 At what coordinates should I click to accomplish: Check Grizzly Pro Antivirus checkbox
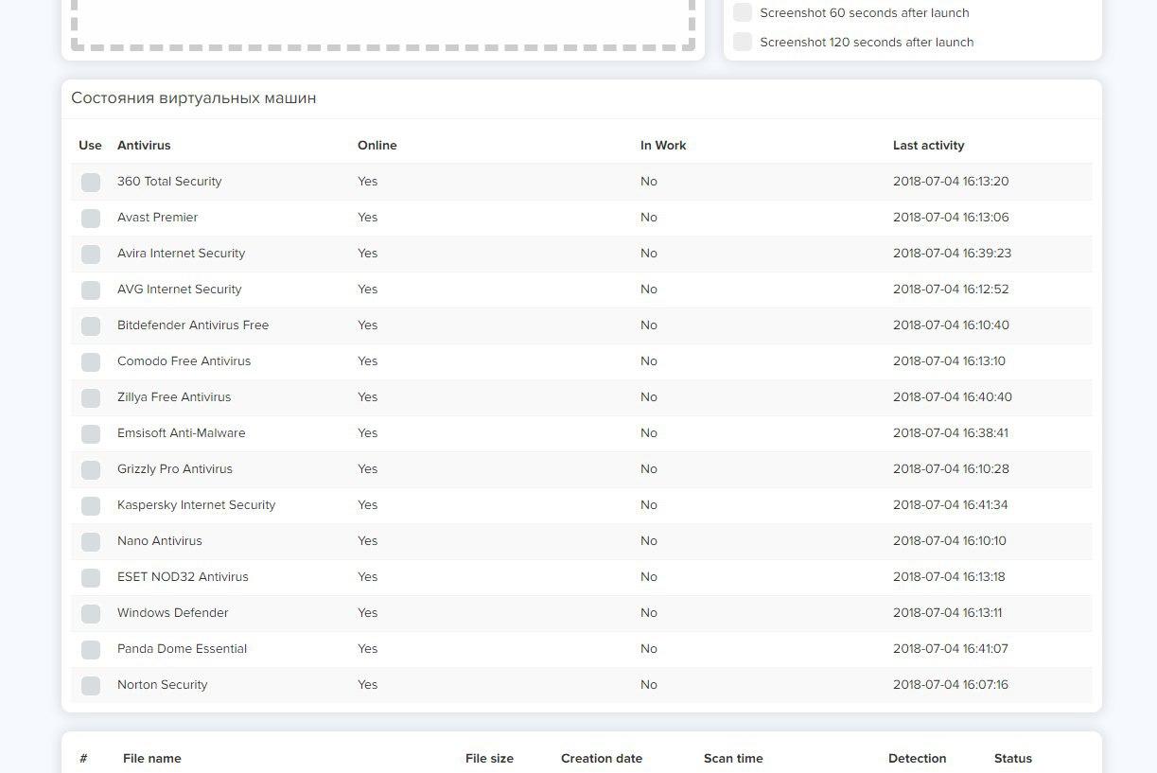pyautogui.click(x=91, y=470)
